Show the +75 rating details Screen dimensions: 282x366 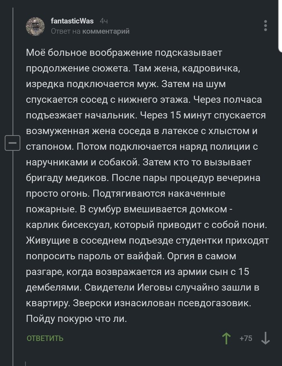point(246,338)
